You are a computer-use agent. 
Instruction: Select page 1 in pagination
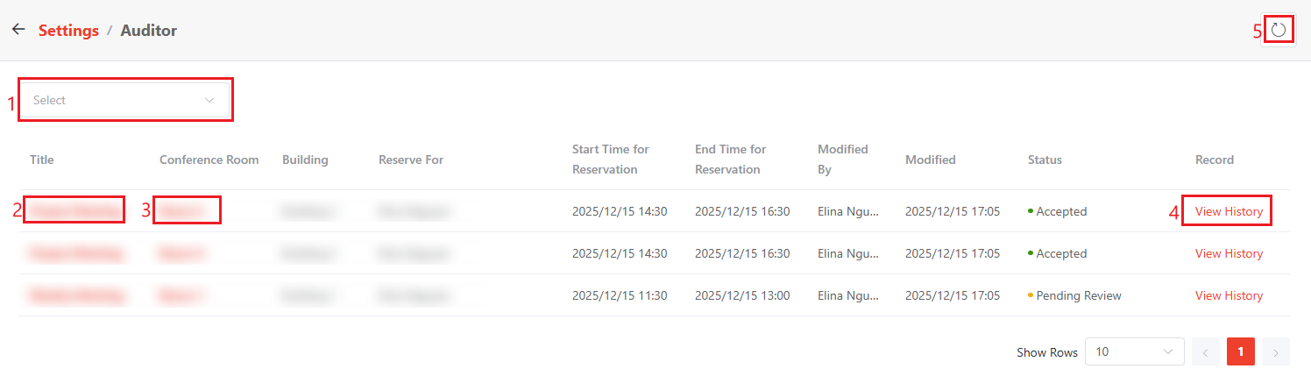pyautogui.click(x=1240, y=351)
